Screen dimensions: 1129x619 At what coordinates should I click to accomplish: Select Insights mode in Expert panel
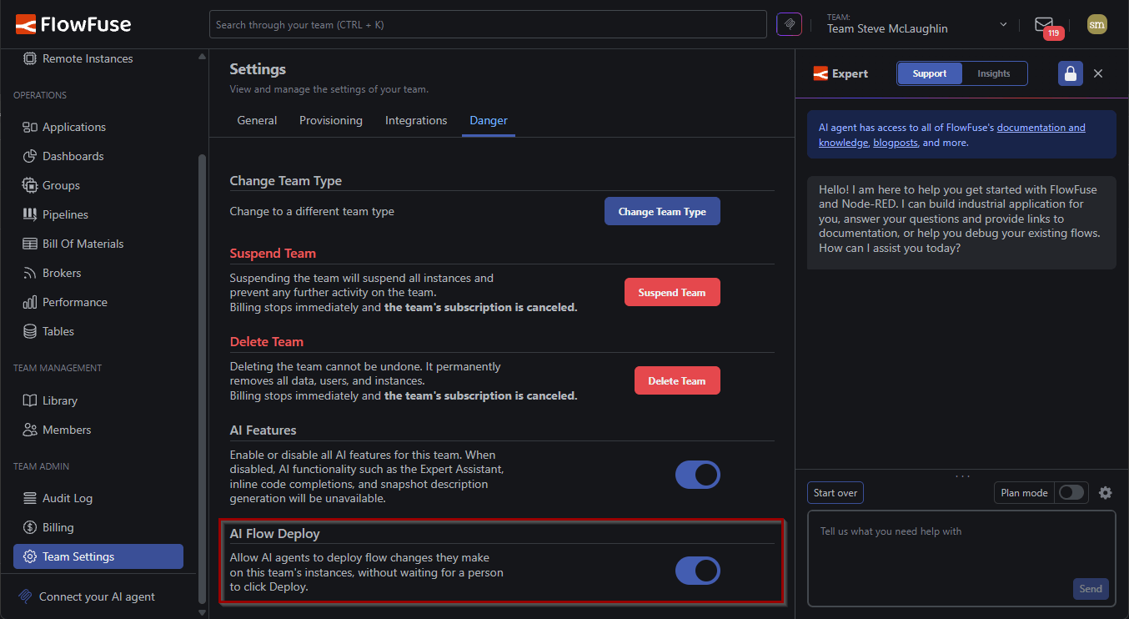[x=994, y=73]
